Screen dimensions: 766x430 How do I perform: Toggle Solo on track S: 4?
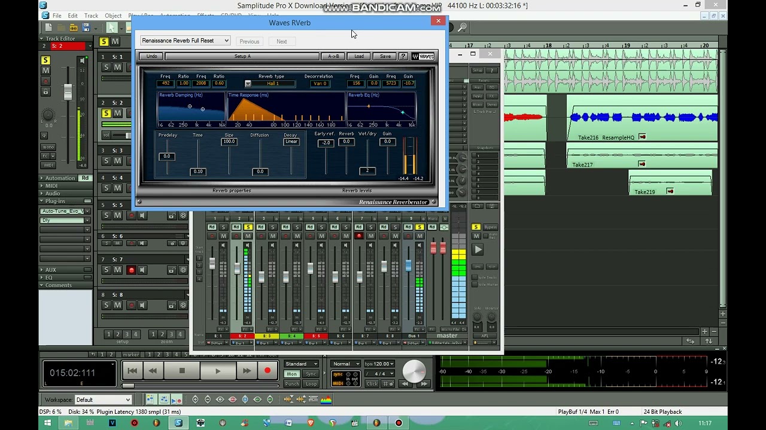106,188
